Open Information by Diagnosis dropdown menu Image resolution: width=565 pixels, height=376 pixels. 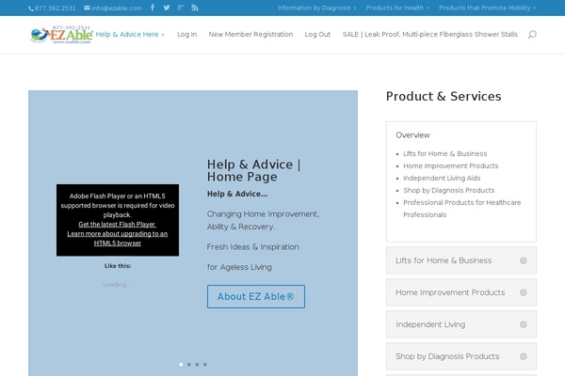point(316,8)
